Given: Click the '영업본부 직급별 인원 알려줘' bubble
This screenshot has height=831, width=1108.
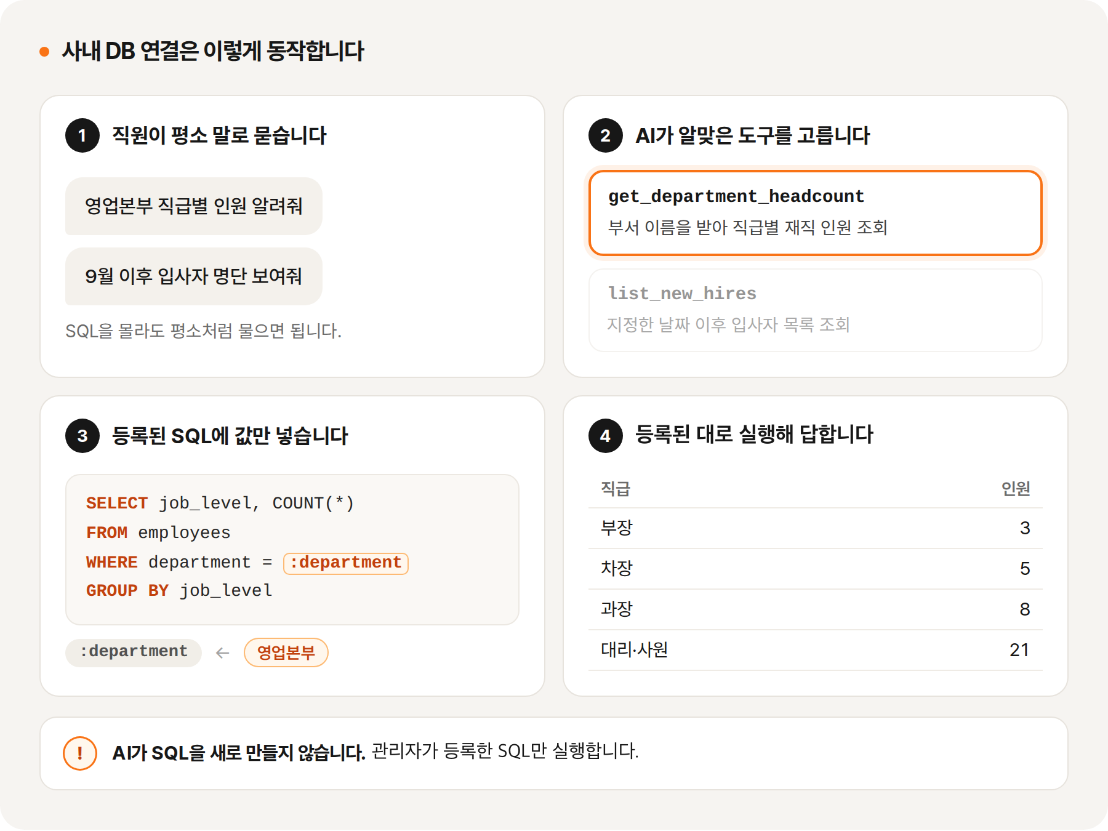Looking at the screenshot, I should [x=194, y=206].
